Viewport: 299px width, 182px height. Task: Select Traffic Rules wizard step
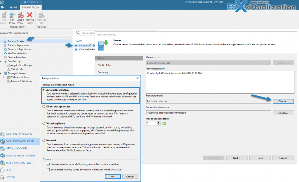(105, 65)
